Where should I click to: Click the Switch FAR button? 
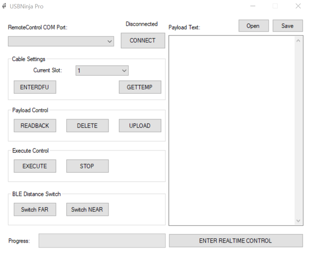pyautogui.click(x=35, y=210)
